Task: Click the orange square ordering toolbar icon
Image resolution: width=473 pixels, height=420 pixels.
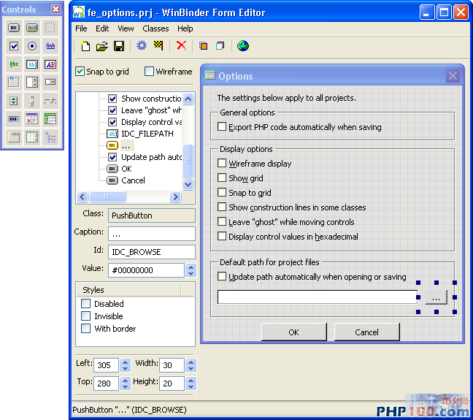Action: (x=204, y=46)
